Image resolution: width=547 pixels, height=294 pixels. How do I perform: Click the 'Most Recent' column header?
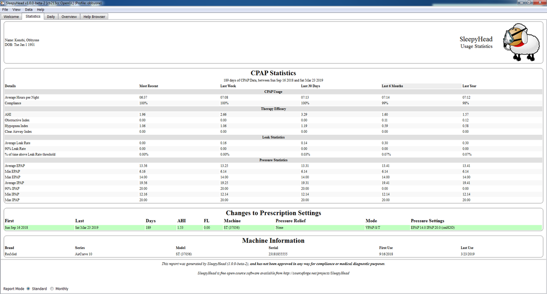pyautogui.click(x=149, y=86)
